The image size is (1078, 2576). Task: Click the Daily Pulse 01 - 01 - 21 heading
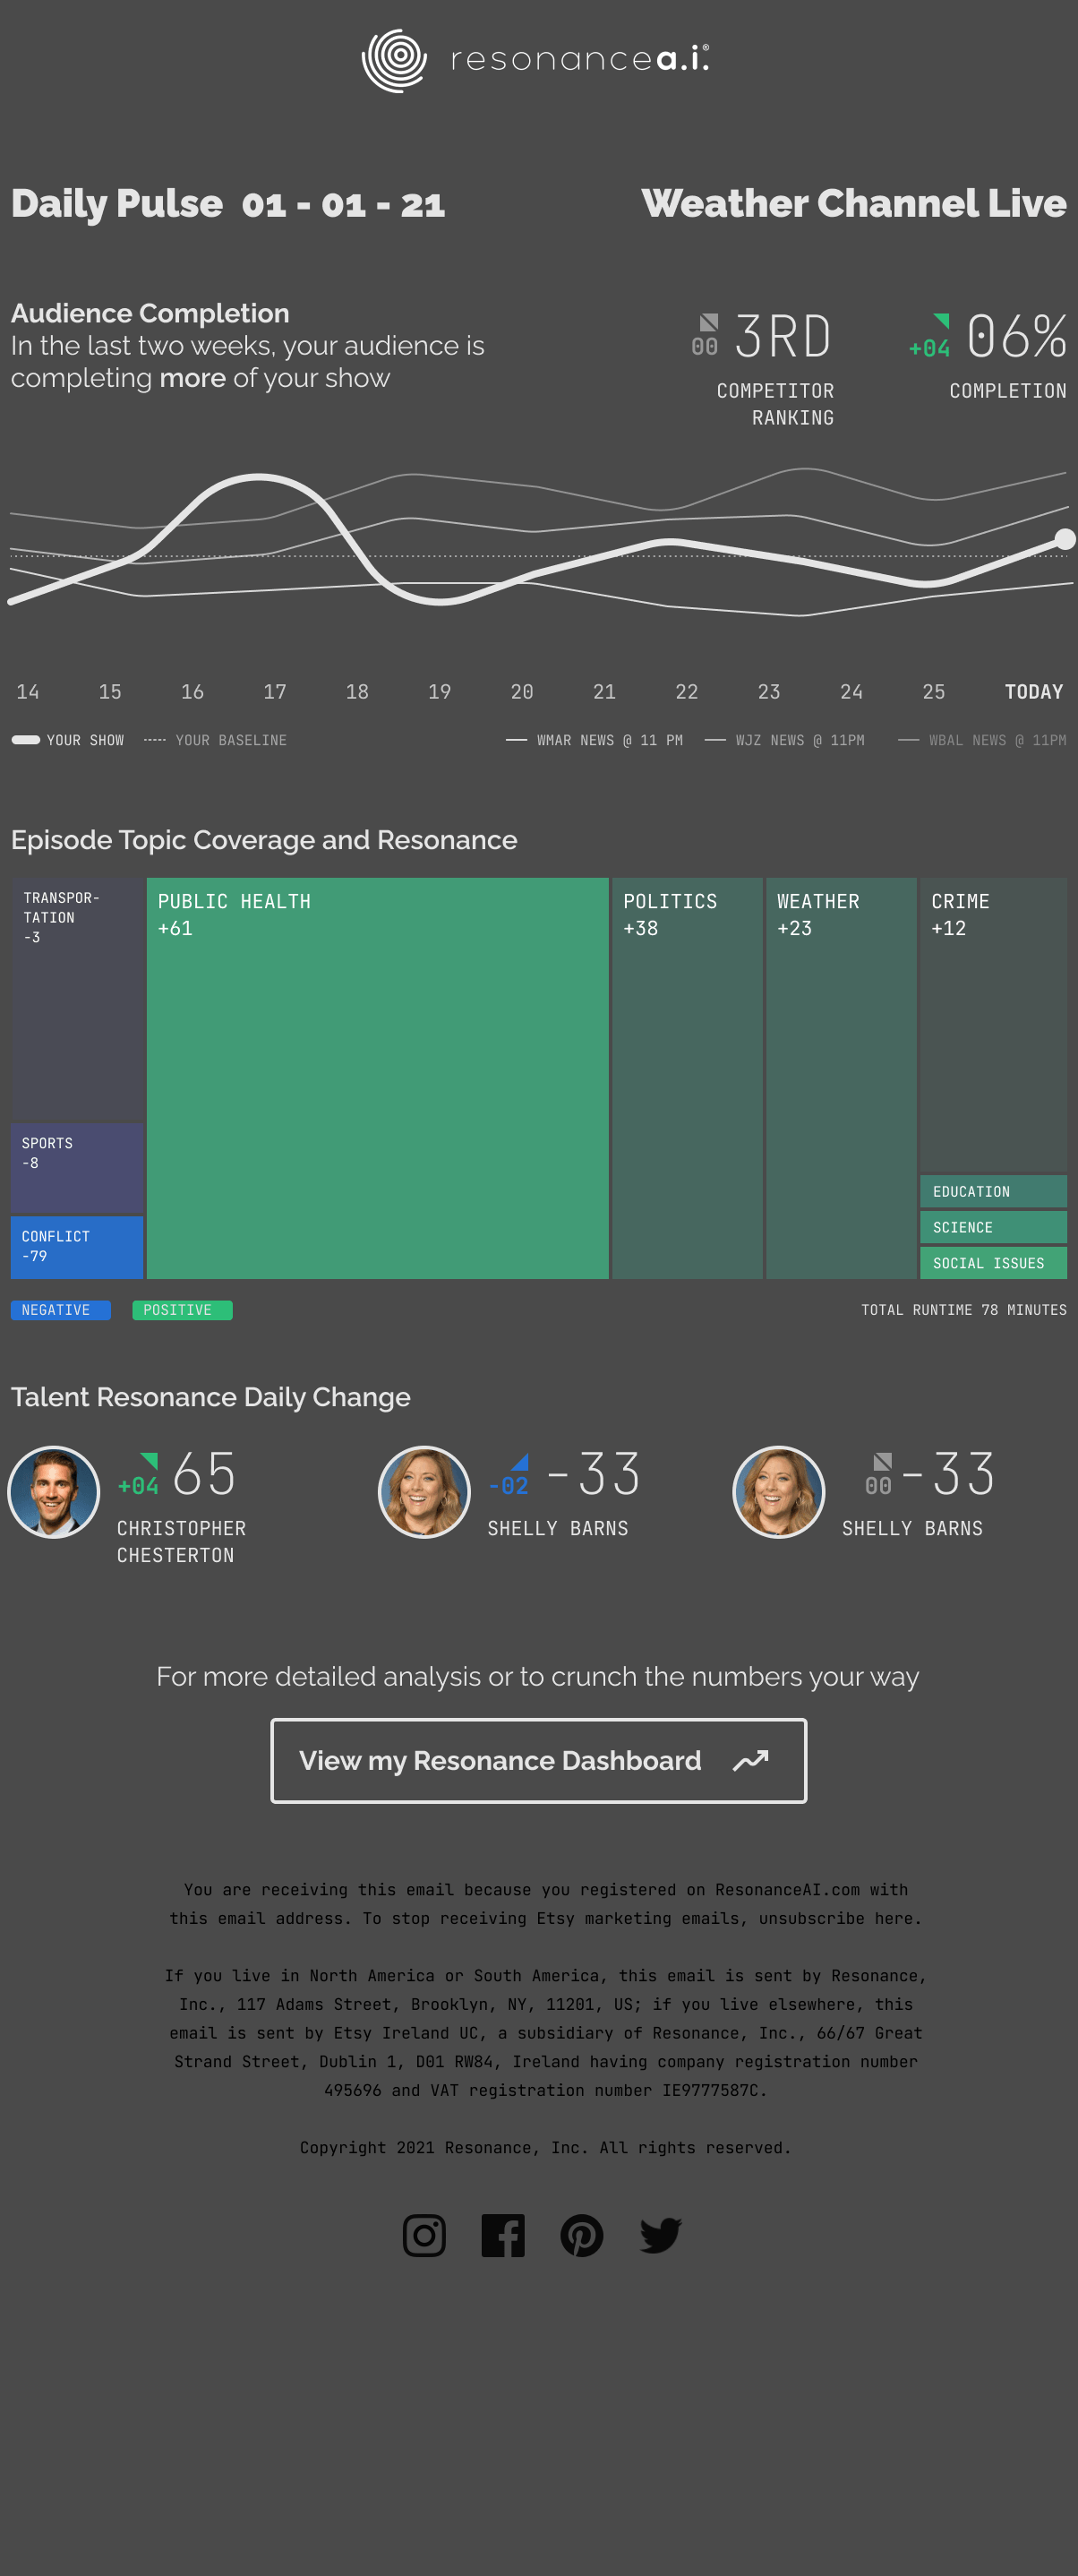[x=228, y=204]
